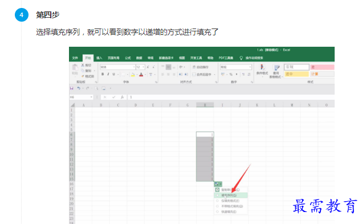The width and height of the screenshot is (362, 224).
Task: Click the Decrease Decimal icon
Action: (x=249, y=74)
